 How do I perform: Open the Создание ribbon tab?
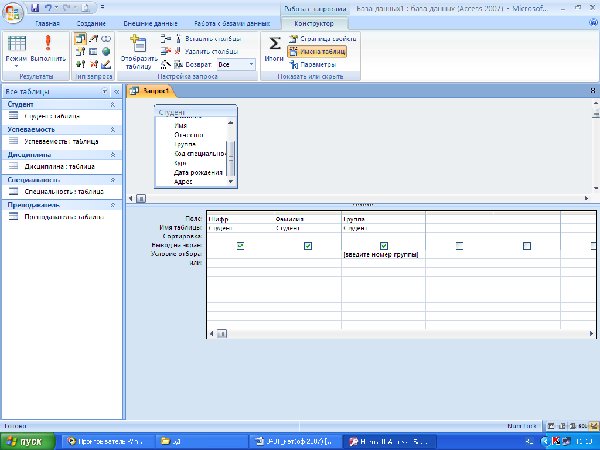tap(91, 23)
